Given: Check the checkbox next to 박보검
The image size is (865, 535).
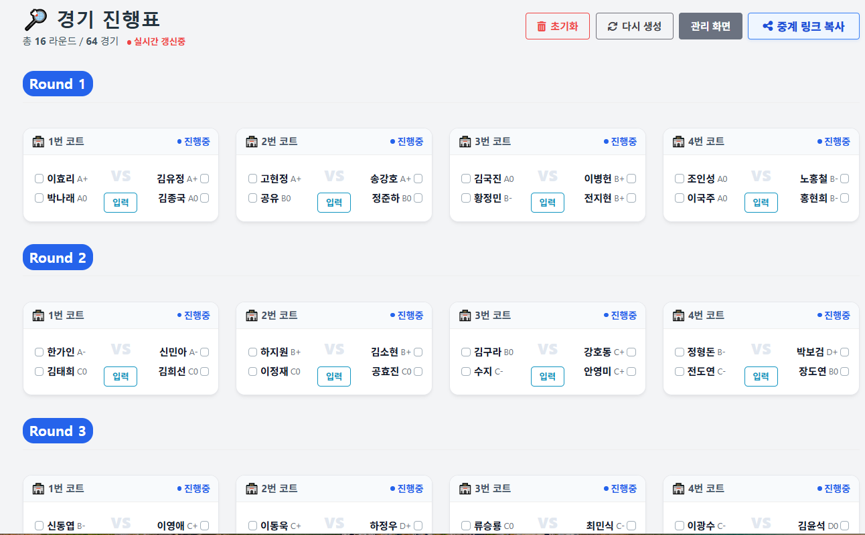Looking at the screenshot, I should [x=844, y=351].
